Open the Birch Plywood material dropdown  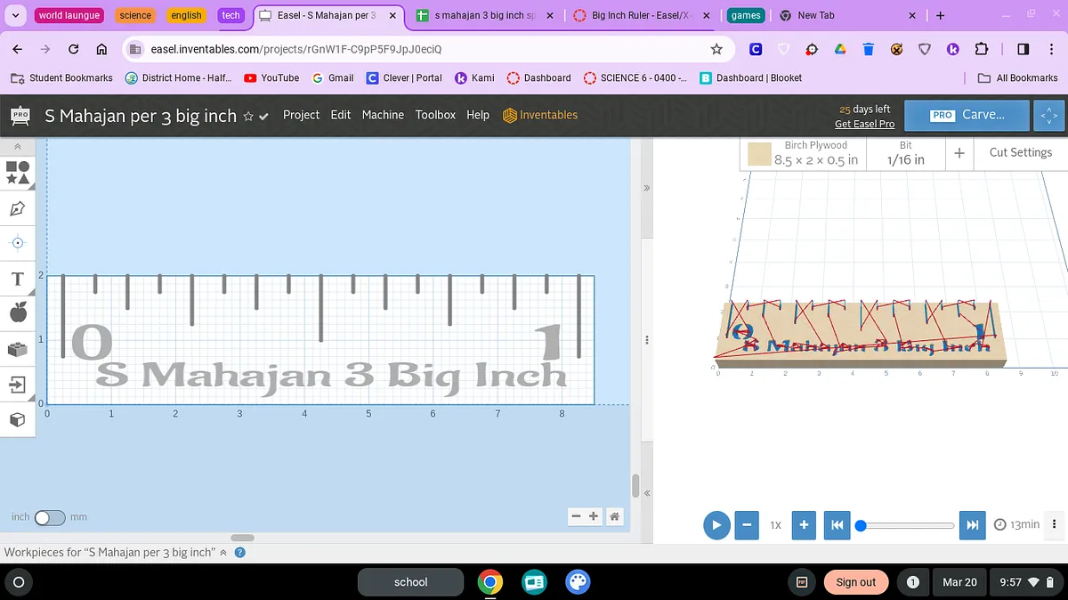[x=804, y=153]
